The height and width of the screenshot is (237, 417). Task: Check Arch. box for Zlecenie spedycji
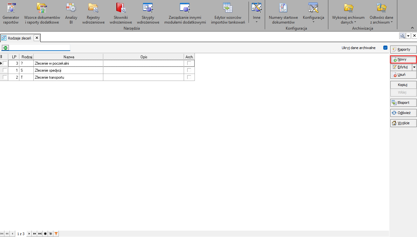[189, 70]
